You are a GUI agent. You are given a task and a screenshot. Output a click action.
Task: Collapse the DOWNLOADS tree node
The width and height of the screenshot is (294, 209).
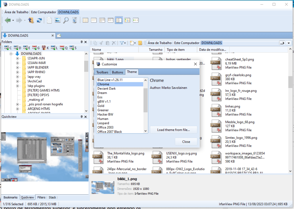(11, 54)
